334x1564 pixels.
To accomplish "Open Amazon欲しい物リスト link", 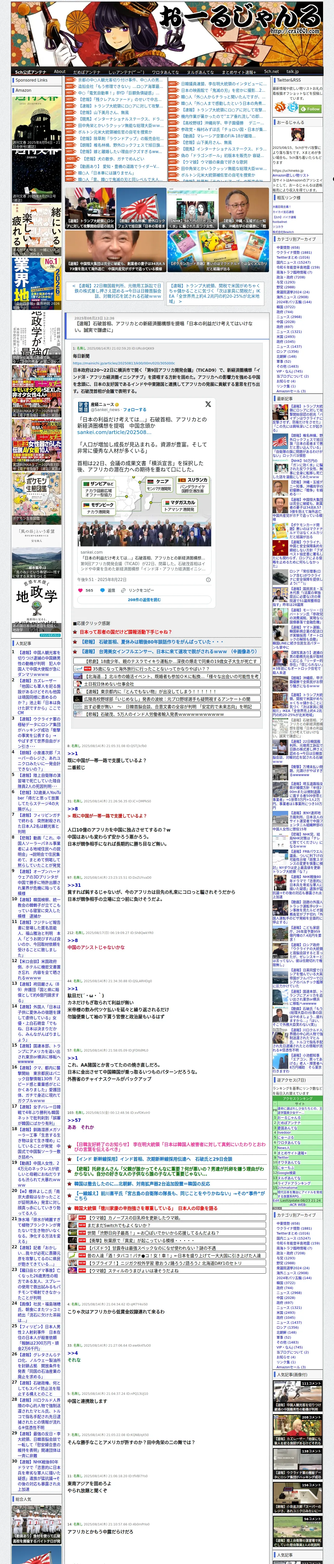I will pos(291,175).
